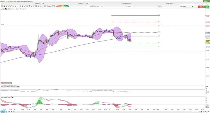
Task: Click the Position label in header
Action: pos(80,3)
